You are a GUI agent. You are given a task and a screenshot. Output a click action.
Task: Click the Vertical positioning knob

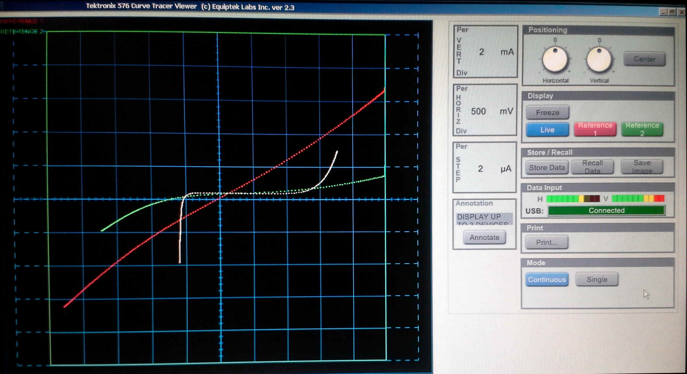pos(599,59)
